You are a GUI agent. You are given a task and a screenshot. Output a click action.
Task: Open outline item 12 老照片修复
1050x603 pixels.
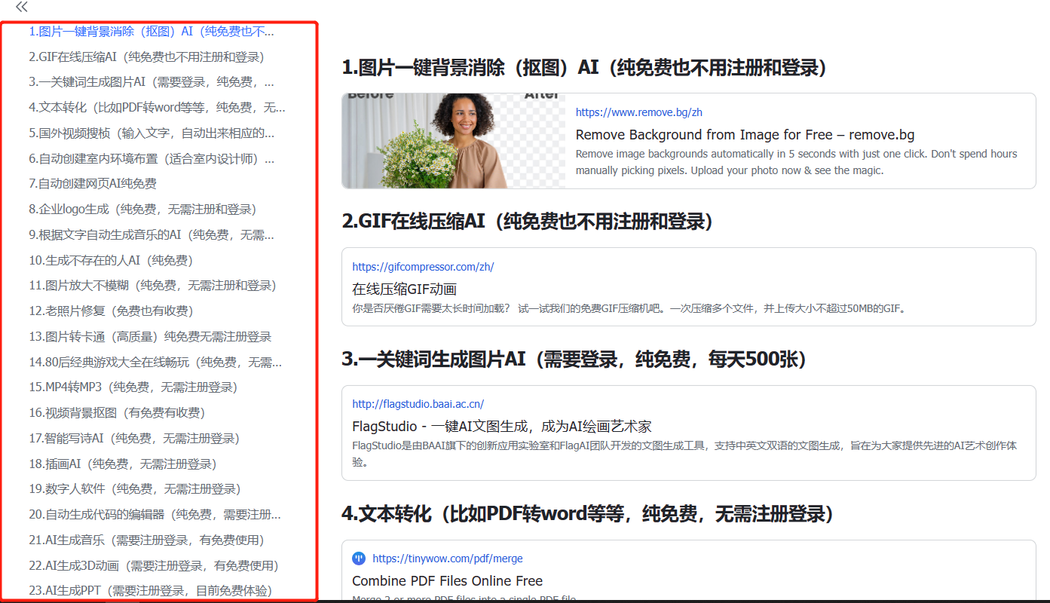tap(111, 311)
